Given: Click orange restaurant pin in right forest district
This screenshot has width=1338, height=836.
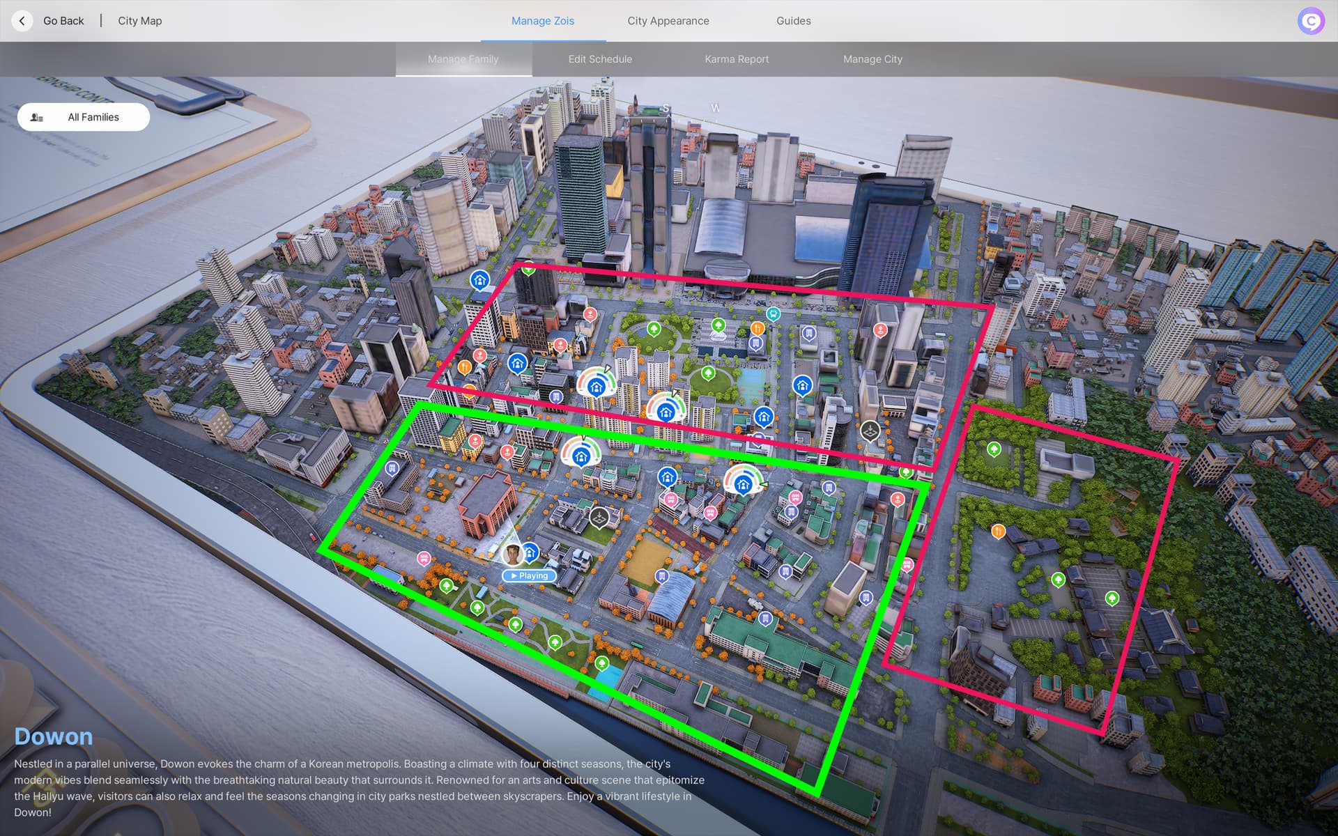Looking at the screenshot, I should pos(998,532).
